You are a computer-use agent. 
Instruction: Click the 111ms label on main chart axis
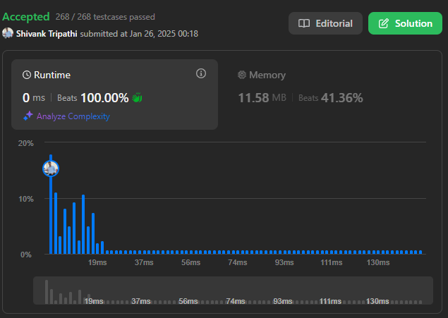click(x=332, y=262)
